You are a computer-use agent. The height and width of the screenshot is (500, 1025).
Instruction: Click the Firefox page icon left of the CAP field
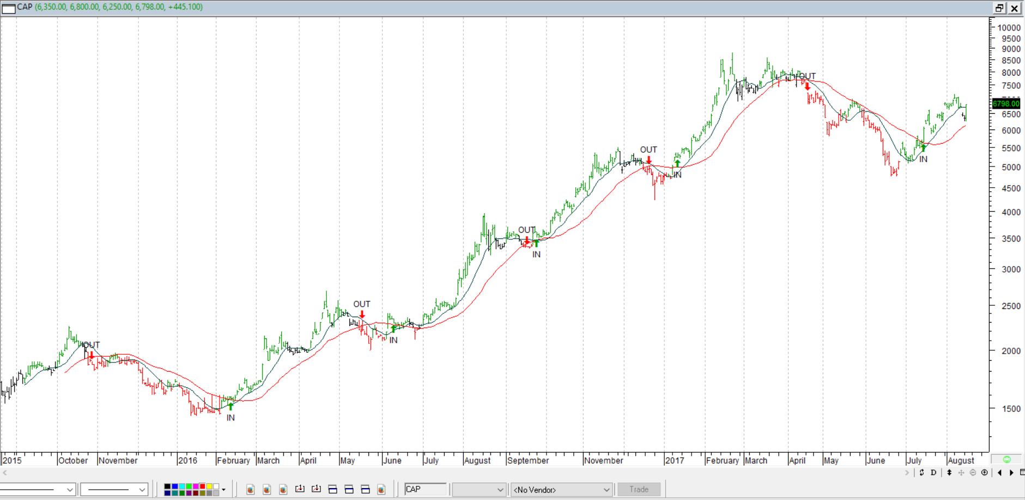[x=381, y=489]
